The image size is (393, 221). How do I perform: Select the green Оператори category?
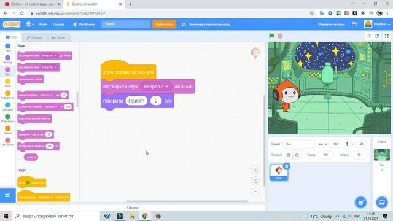[8, 118]
